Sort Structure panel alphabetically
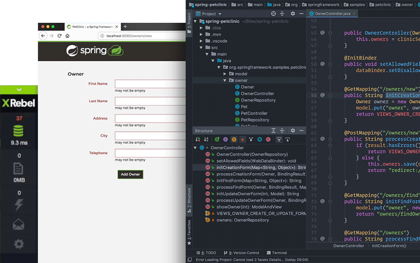The height and width of the screenshot is (263, 420). pos(206,139)
